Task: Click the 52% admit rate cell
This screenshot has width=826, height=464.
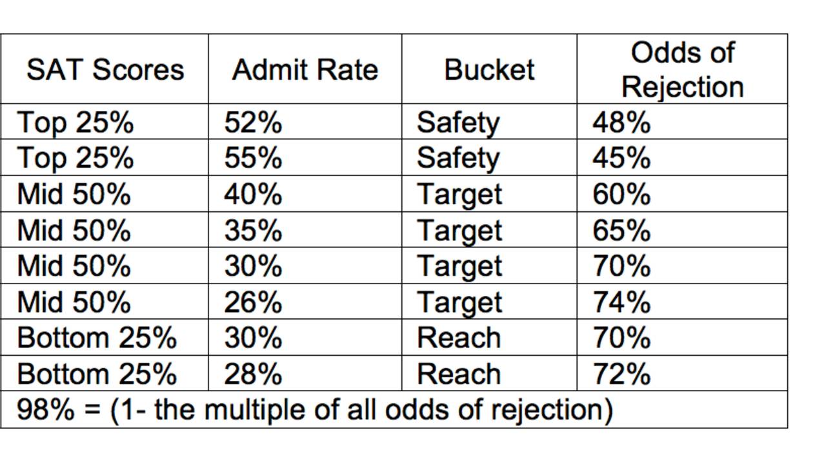Action: coord(305,121)
